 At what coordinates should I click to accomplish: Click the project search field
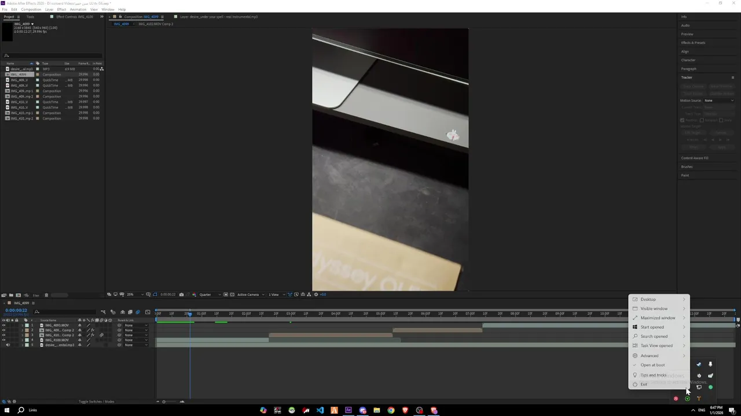[52, 56]
